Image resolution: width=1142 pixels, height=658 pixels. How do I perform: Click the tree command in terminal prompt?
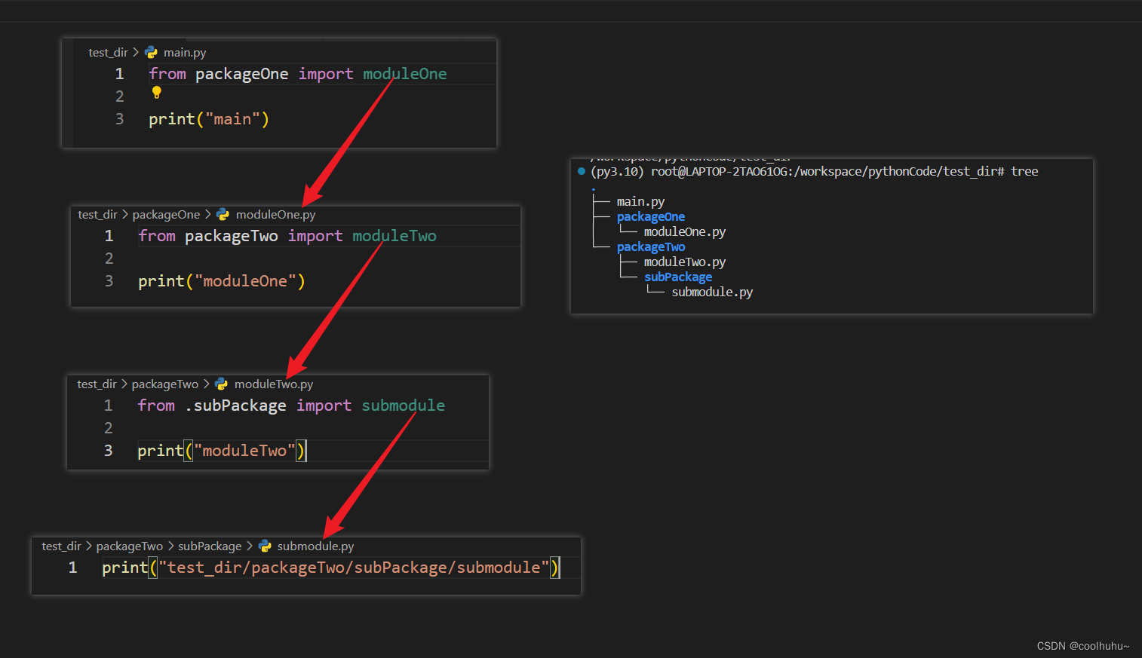coord(1024,171)
